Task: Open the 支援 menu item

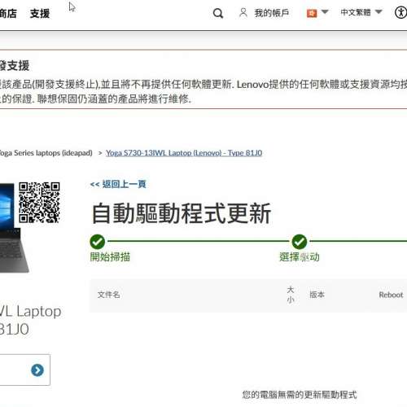Action: [x=40, y=13]
